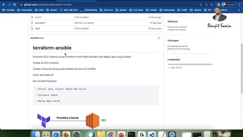
Task: Click 'Create a new release' link
Action: 177,30
